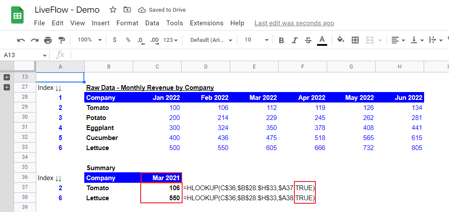
Task: Click the Eggplant company cell
Action: coord(108,128)
